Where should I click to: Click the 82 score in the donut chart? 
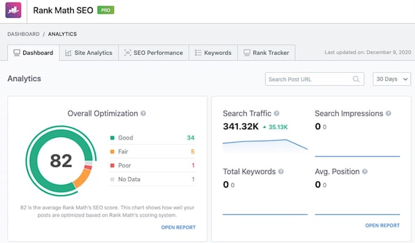(x=61, y=161)
